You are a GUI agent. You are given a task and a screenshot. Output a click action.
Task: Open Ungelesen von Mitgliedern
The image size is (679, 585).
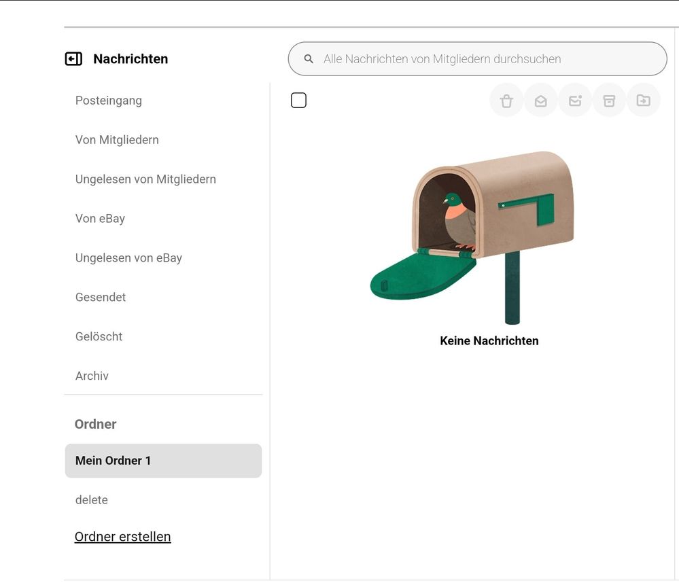click(x=145, y=179)
